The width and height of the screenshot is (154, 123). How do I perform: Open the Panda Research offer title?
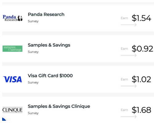click(46, 14)
